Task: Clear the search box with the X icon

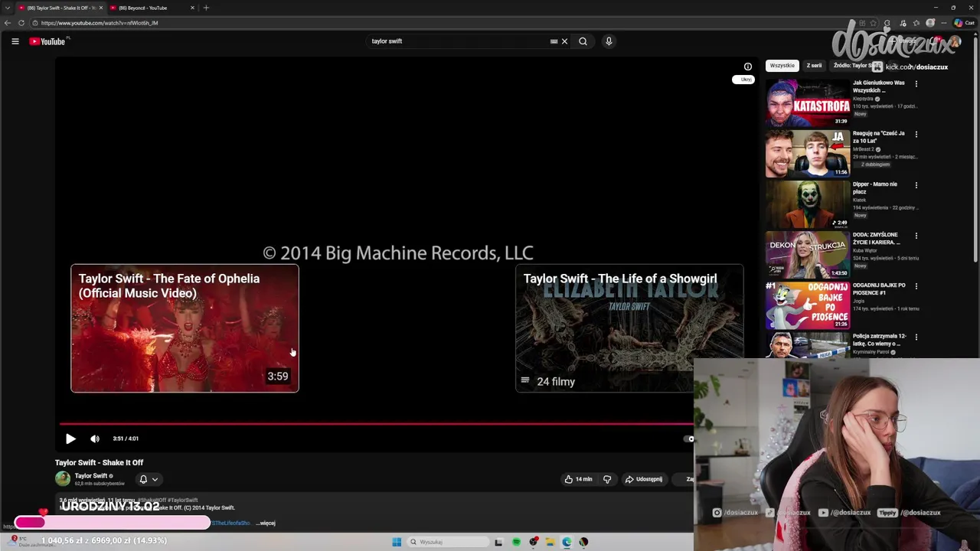Action: point(564,41)
